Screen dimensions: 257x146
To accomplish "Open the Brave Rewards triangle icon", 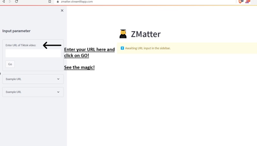I will (247, 2).
